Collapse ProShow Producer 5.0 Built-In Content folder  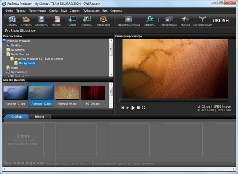click(8, 59)
